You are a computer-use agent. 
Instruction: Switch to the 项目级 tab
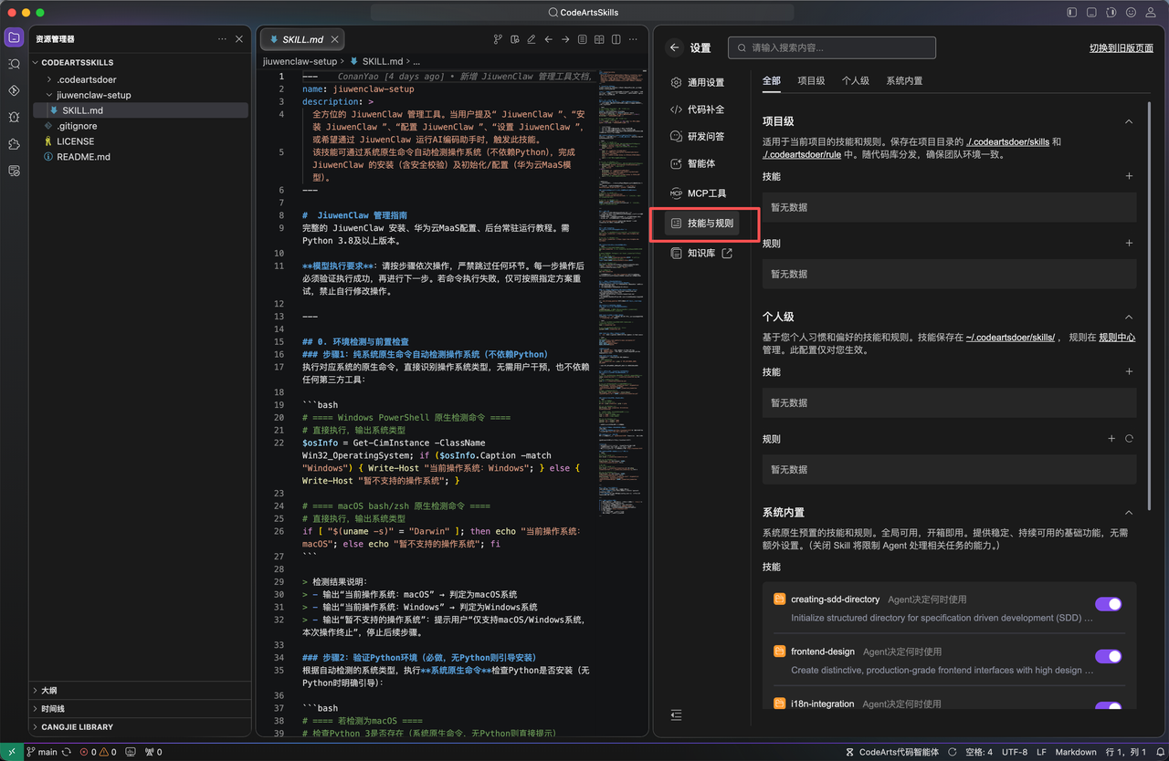[x=811, y=81]
